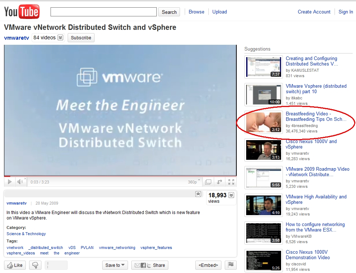Click the PVLAN tag

pos(87,248)
